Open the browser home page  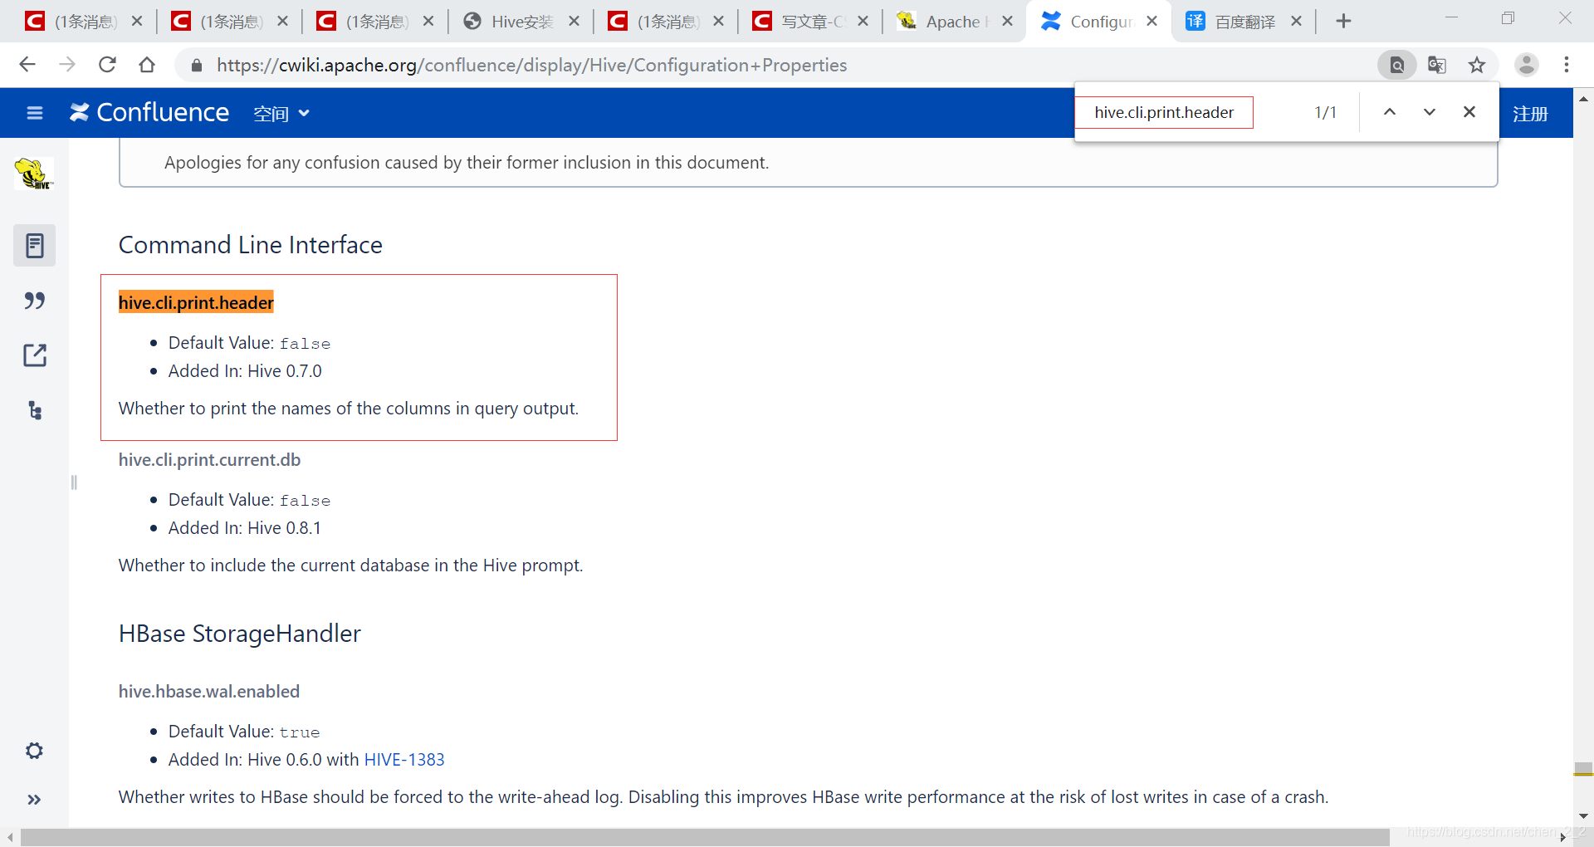tap(147, 65)
